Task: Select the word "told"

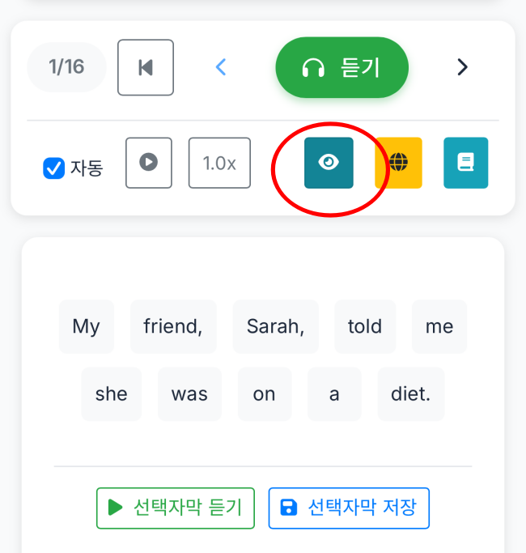Action: coord(365,326)
